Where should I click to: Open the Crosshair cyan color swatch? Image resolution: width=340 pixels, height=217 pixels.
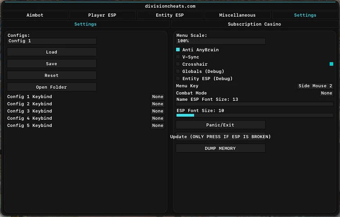tap(331, 64)
